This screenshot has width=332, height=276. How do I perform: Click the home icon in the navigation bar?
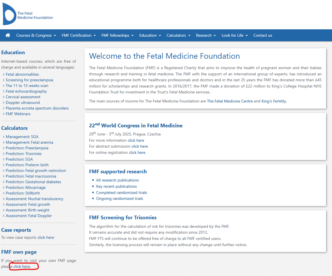pyautogui.click(x=8, y=35)
